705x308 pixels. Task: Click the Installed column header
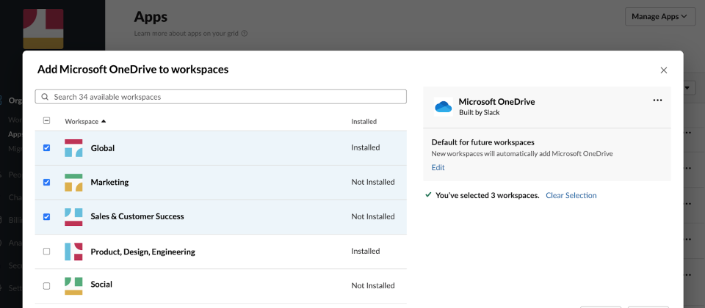[x=364, y=121]
